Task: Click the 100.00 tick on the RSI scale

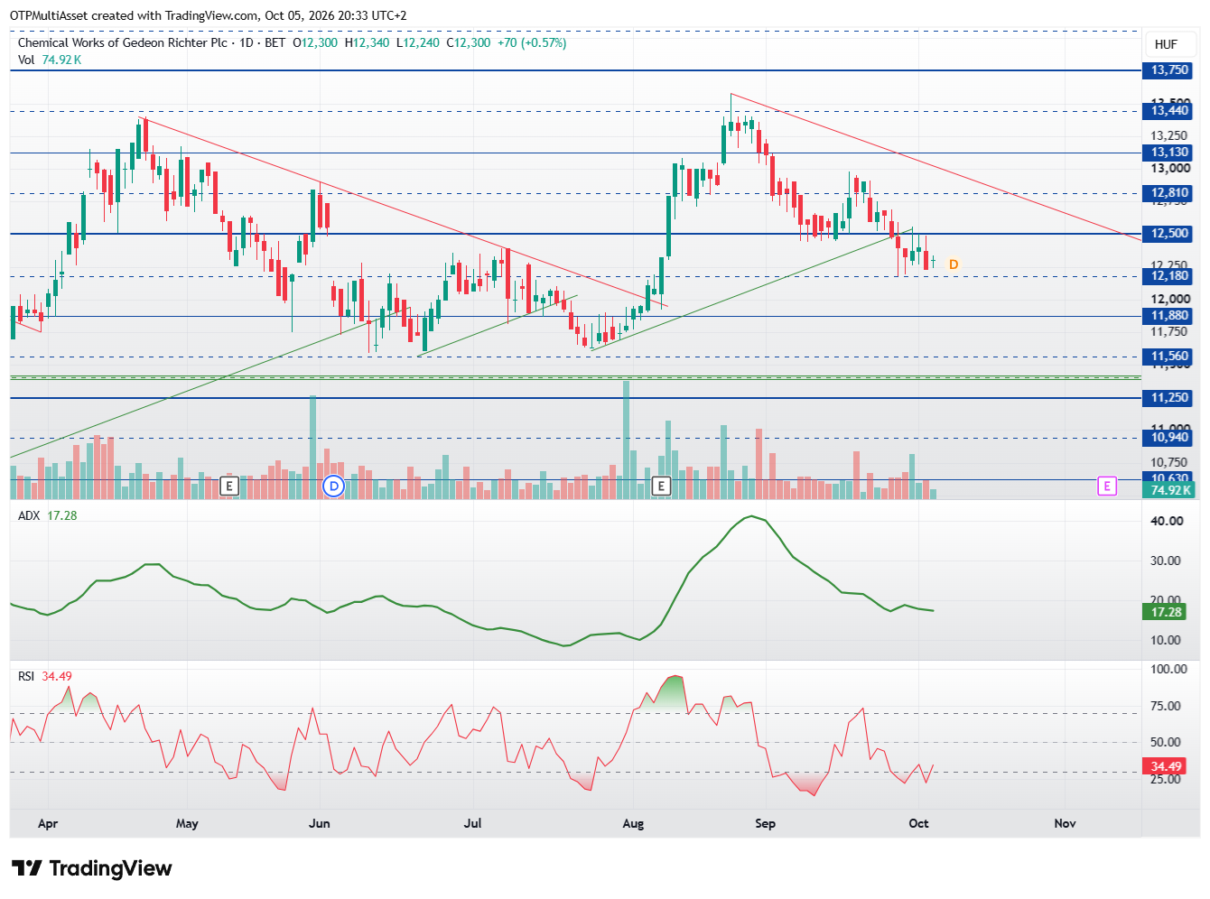Action: coord(1168,669)
